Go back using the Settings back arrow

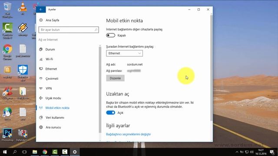pyautogui.click(x=41, y=10)
